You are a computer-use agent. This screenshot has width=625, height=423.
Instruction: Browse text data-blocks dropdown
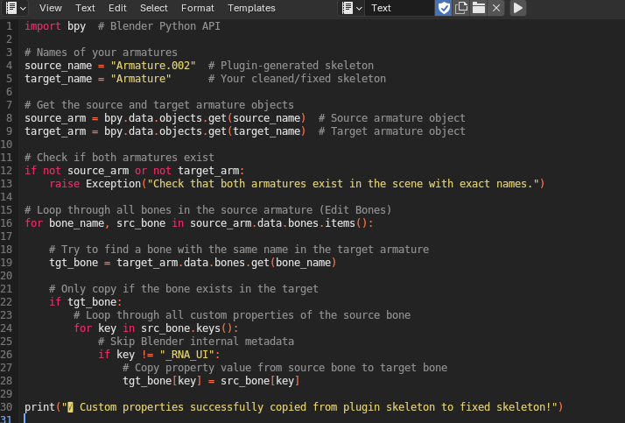click(352, 8)
